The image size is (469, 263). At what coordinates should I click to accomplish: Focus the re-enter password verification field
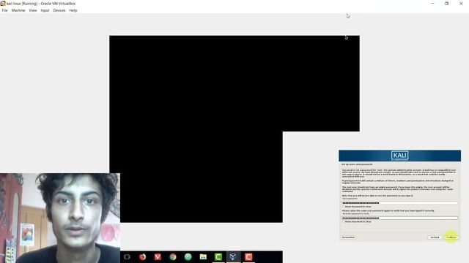[x=399, y=218]
